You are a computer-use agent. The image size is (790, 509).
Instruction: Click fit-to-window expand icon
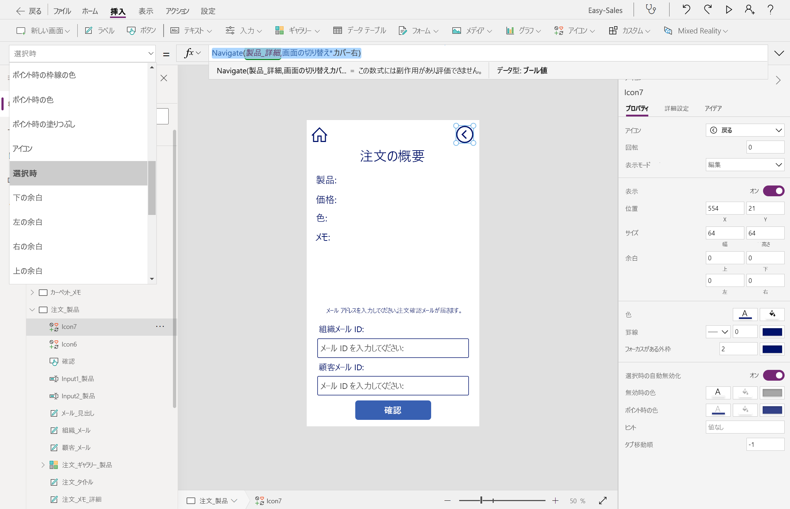[603, 500]
